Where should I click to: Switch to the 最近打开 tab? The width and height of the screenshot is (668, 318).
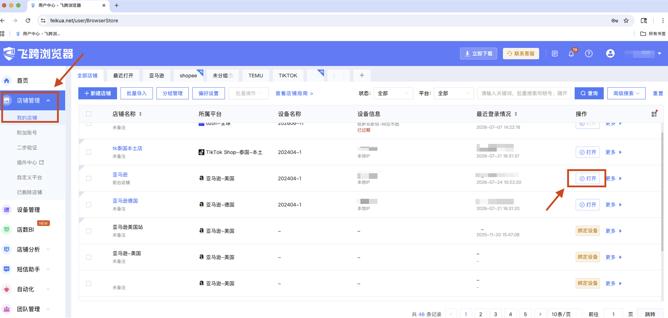(x=123, y=75)
